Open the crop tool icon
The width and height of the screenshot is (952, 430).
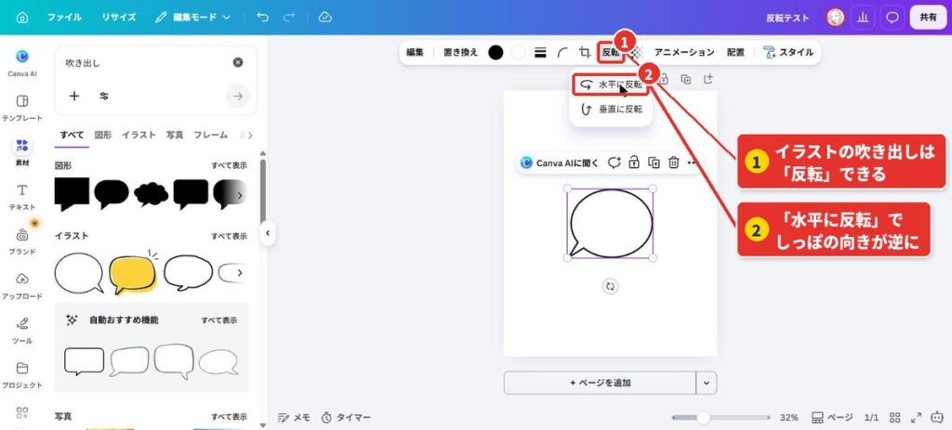585,52
